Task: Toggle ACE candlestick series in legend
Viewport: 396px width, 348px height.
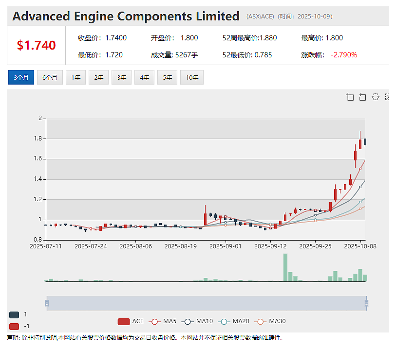Action: pyautogui.click(x=131, y=321)
